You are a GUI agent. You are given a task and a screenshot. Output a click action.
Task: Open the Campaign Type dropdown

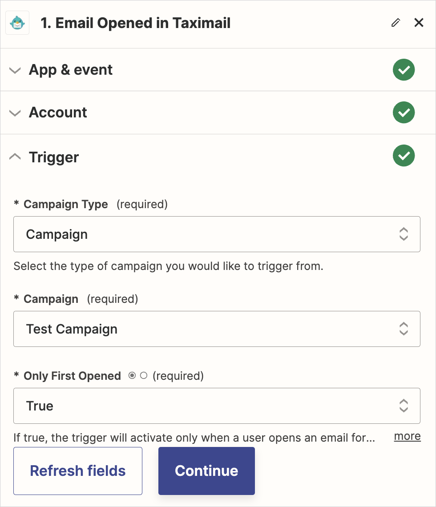click(217, 234)
